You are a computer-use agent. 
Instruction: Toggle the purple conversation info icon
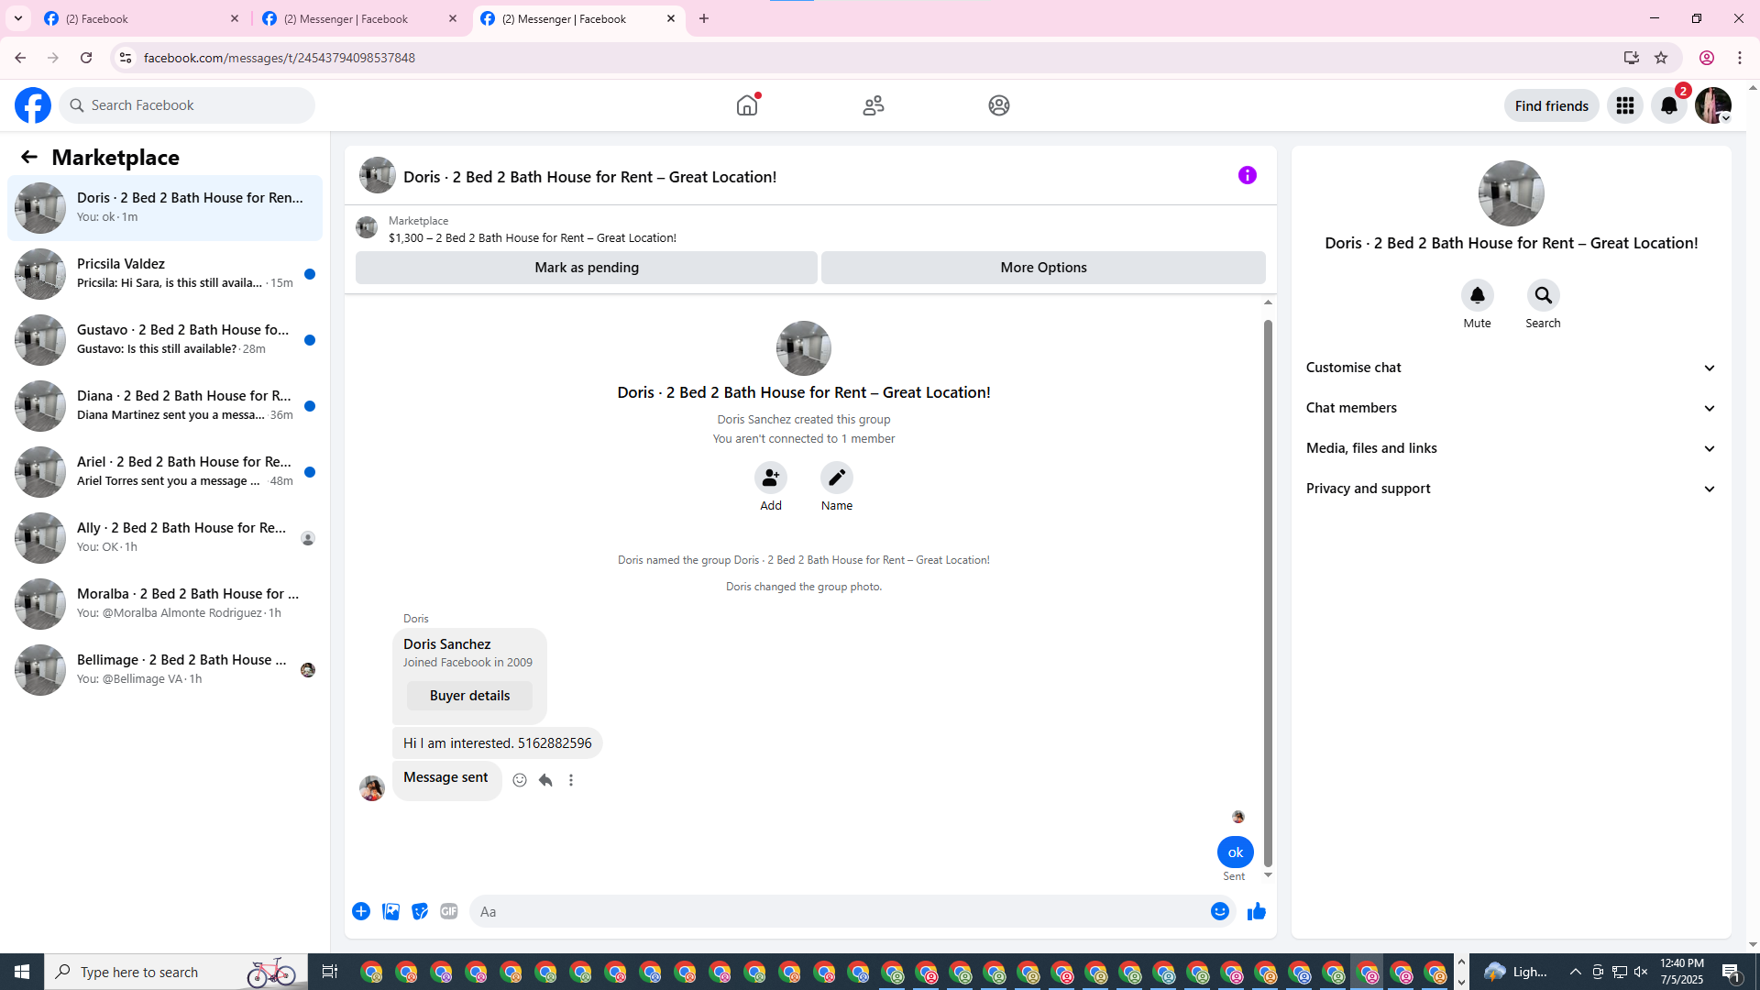click(x=1247, y=175)
